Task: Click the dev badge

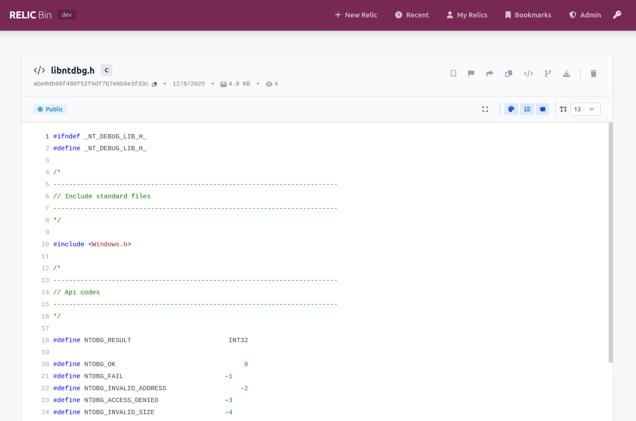Action: (x=67, y=15)
